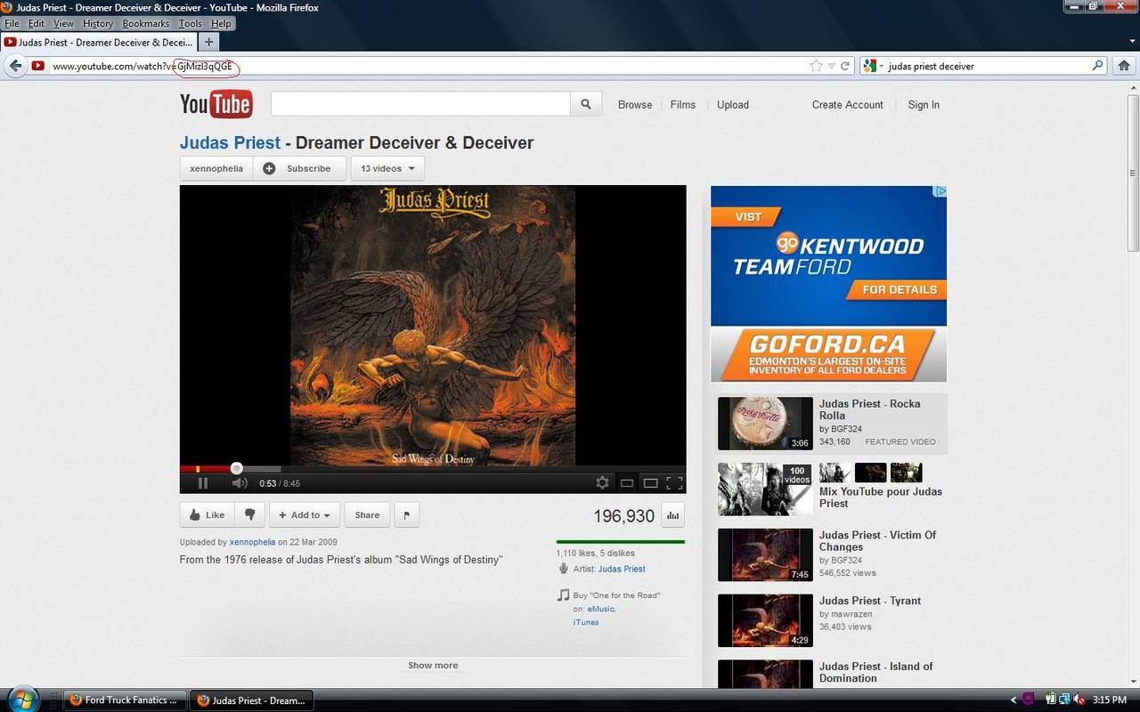Image resolution: width=1140 pixels, height=712 pixels.
Task: Switch to small player size icon
Action: click(627, 483)
